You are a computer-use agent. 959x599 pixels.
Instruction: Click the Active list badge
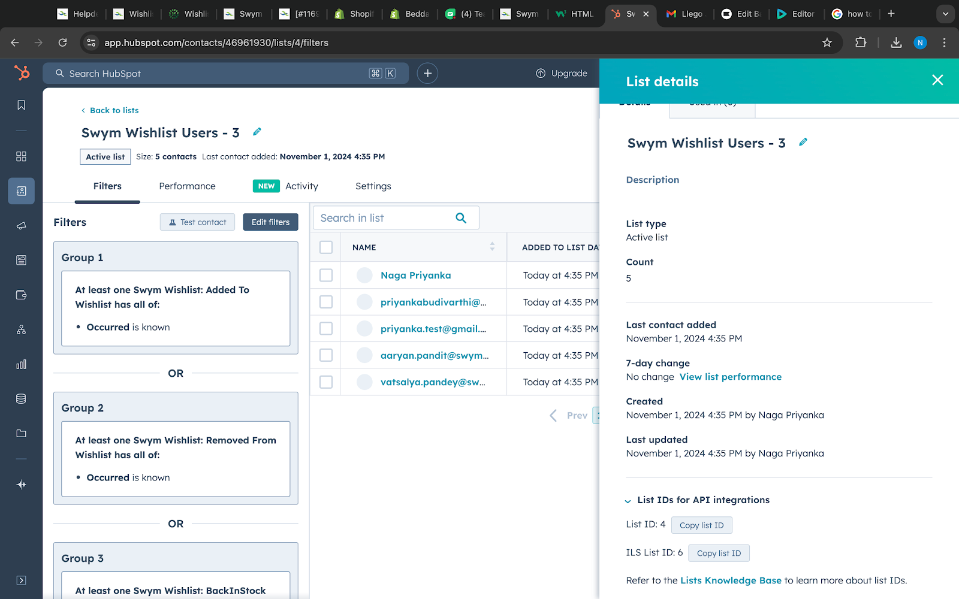[x=105, y=157]
